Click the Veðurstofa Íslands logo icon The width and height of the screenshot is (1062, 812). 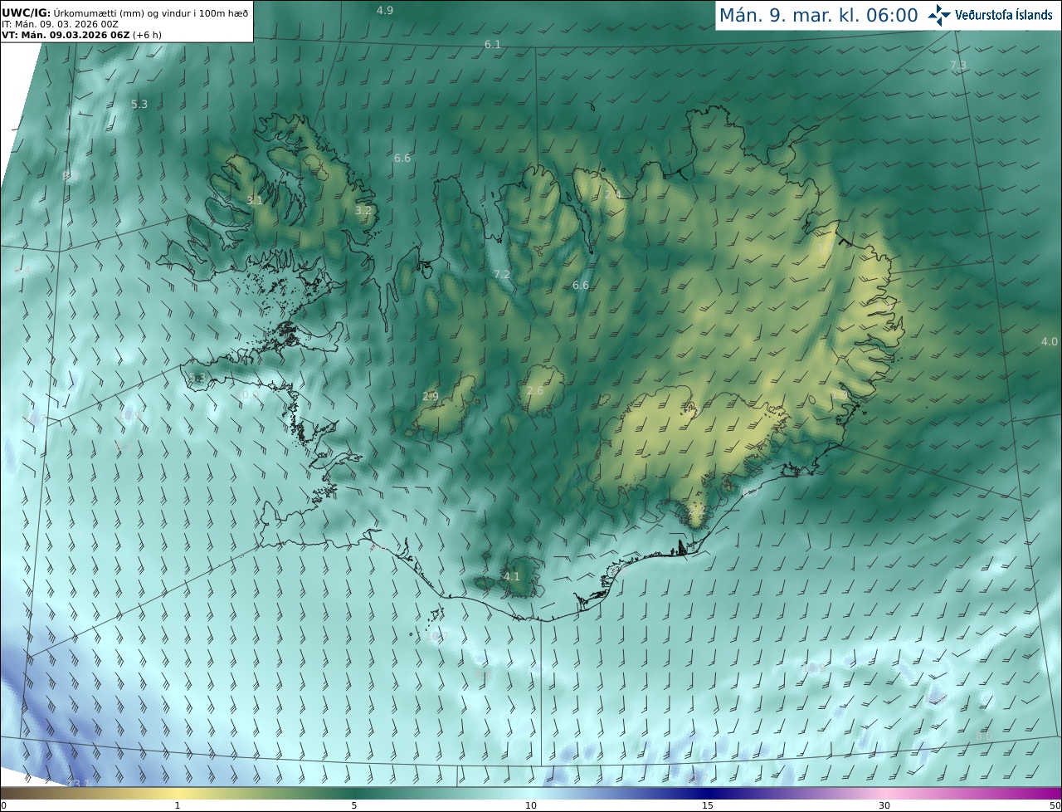point(939,15)
